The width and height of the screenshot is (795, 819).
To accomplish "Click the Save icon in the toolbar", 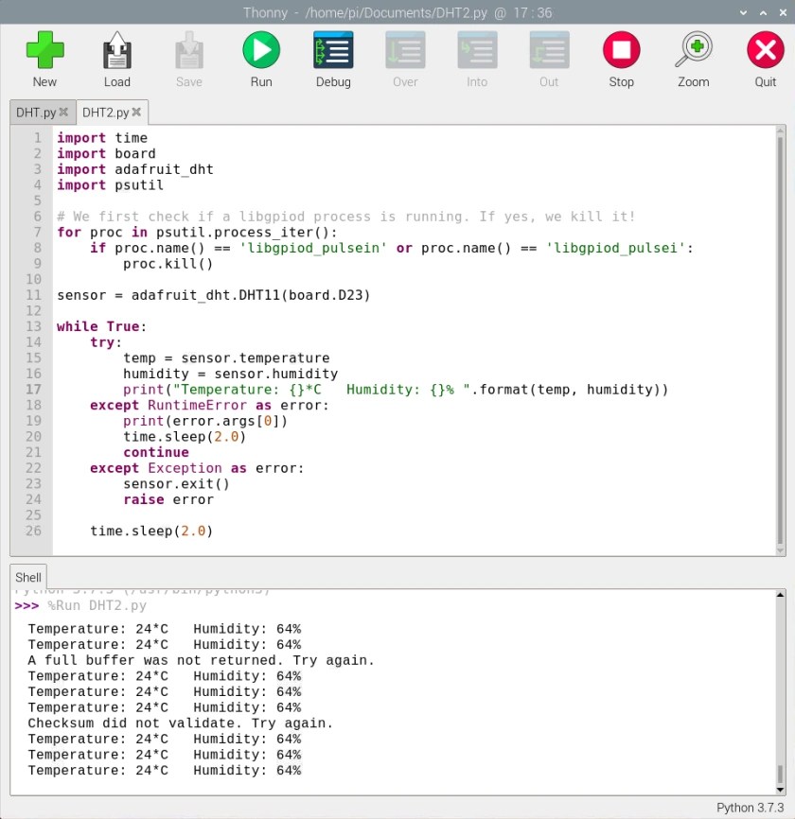I will [x=188, y=51].
